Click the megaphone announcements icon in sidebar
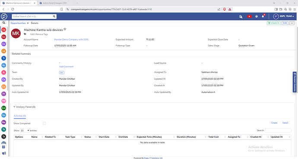This screenshot has width=298, height=159. [x=4, y=153]
